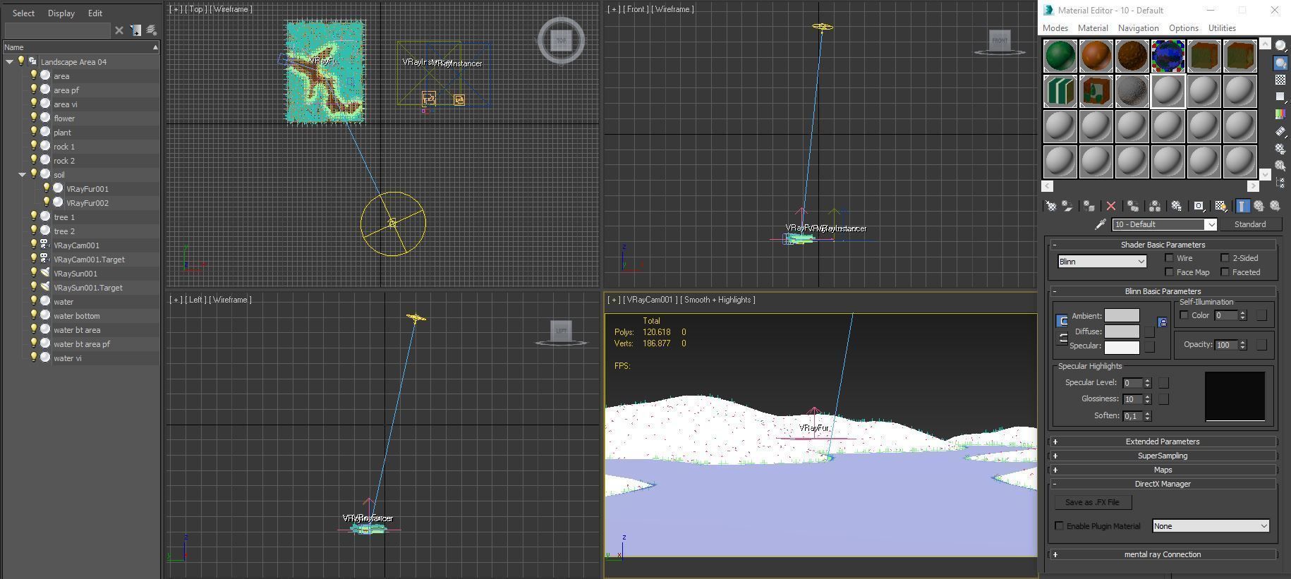Click red X Reset Map/Mtl icon

[x=1111, y=206]
